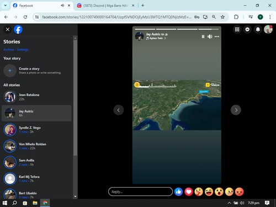
Task: Open the stories Archive link
Action: point(9,50)
